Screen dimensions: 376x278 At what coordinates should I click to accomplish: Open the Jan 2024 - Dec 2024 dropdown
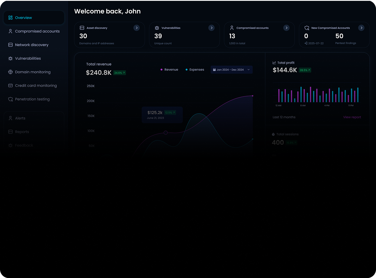pyautogui.click(x=232, y=70)
